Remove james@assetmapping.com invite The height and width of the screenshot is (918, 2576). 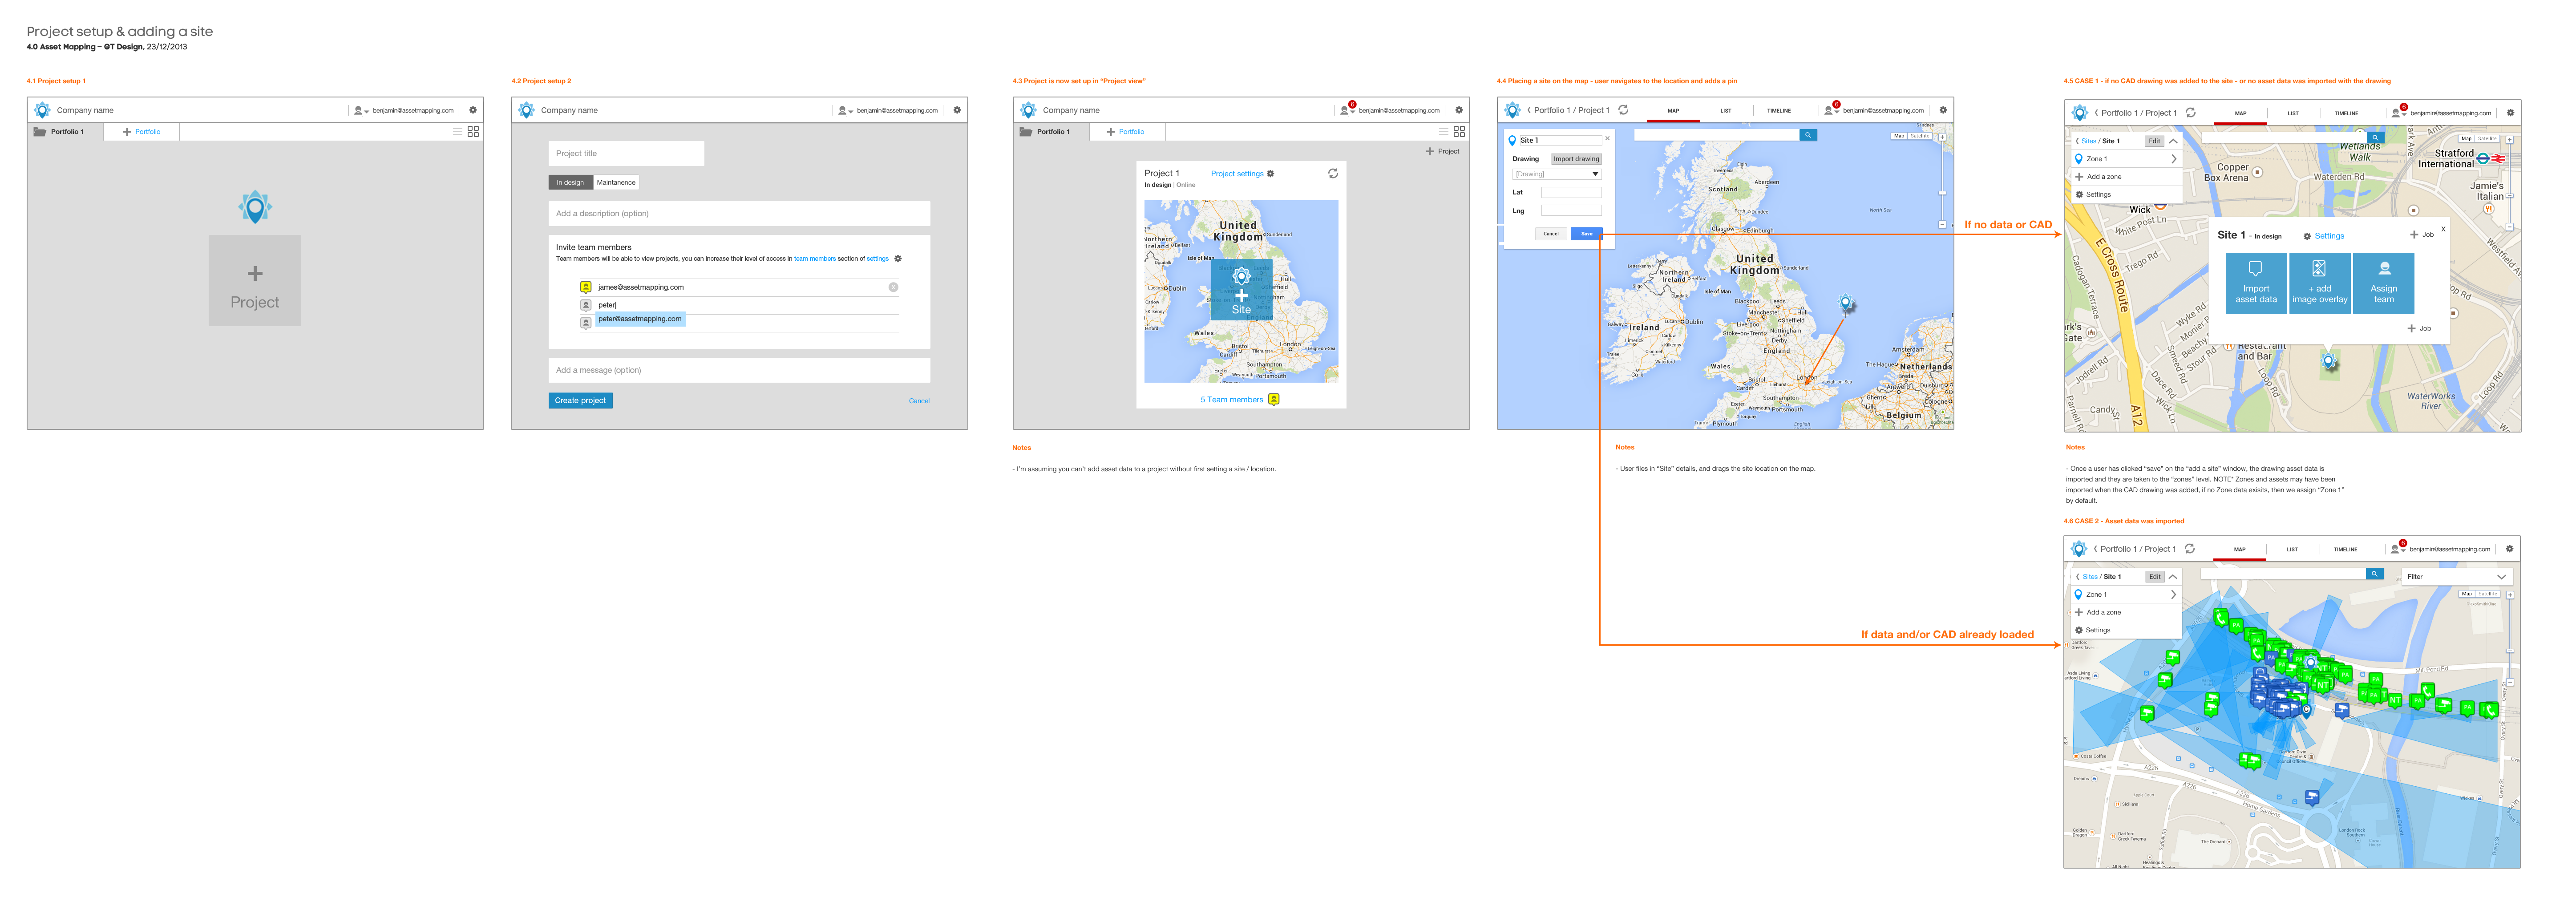(893, 287)
